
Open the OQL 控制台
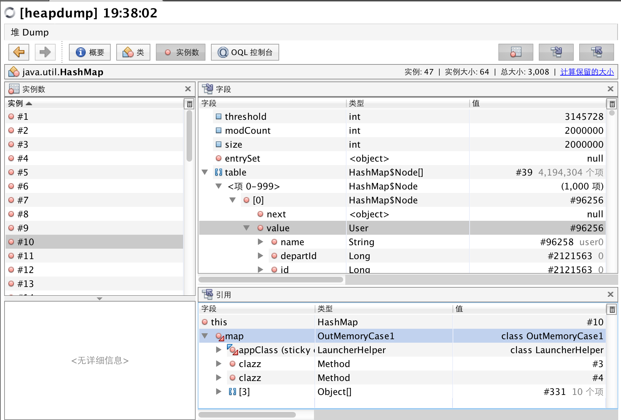pos(245,52)
